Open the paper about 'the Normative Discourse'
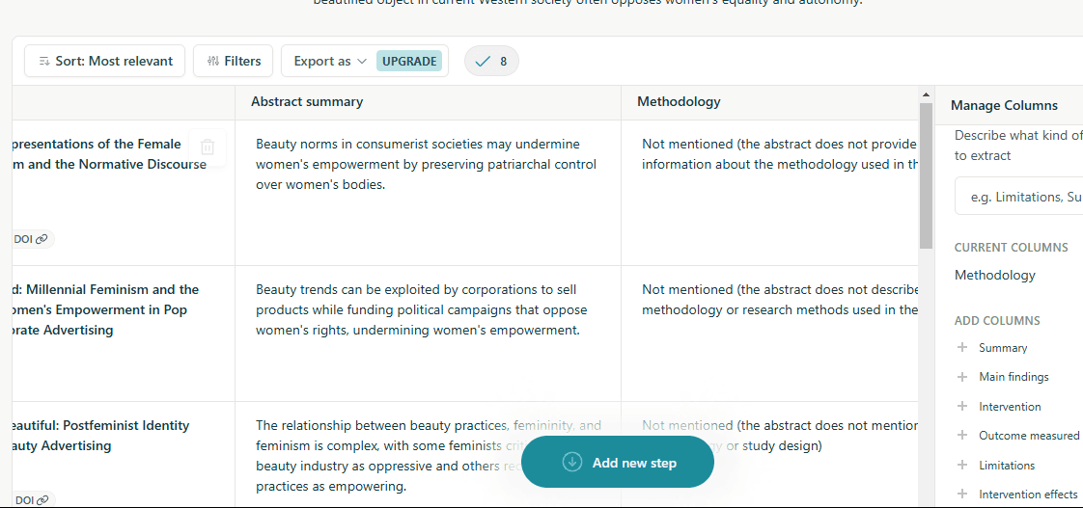The image size is (1083, 508). (109, 154)
